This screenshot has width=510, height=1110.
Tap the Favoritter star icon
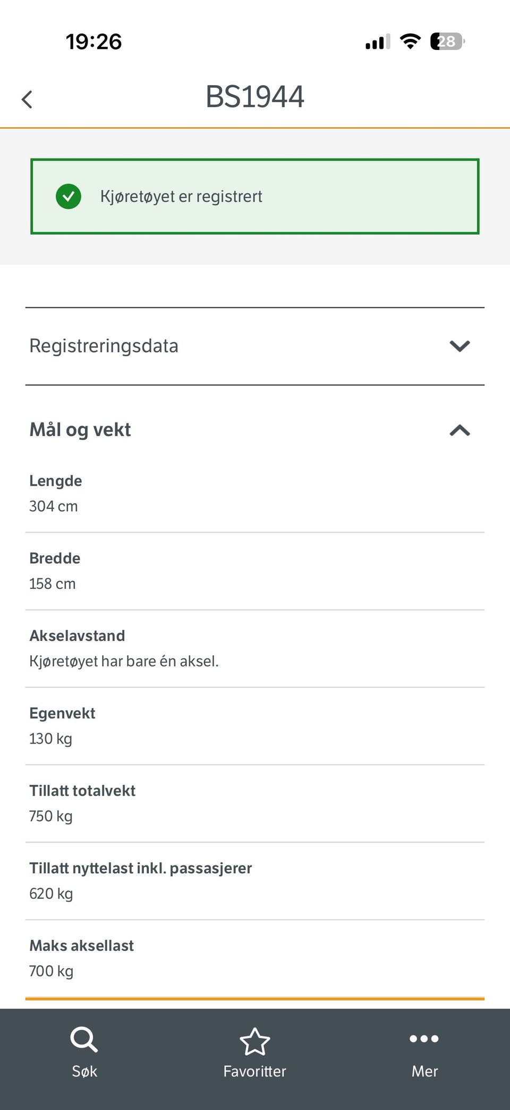click(255, 1041)
